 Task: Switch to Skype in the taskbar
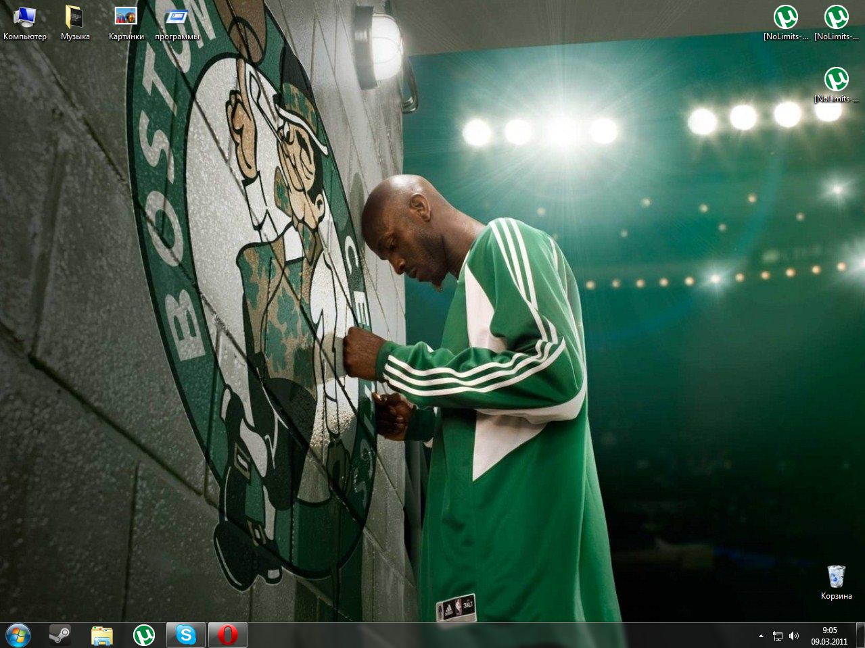[x=185, y=635]
